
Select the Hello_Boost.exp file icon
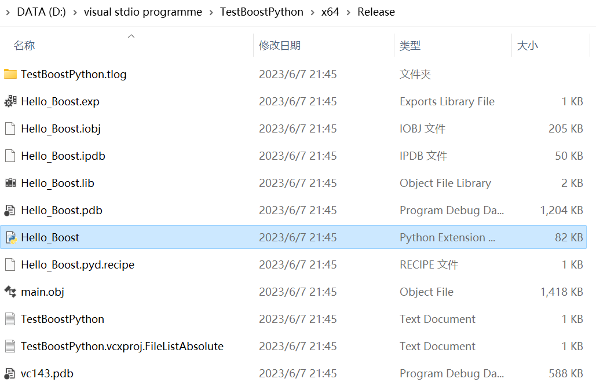(10, 101)
